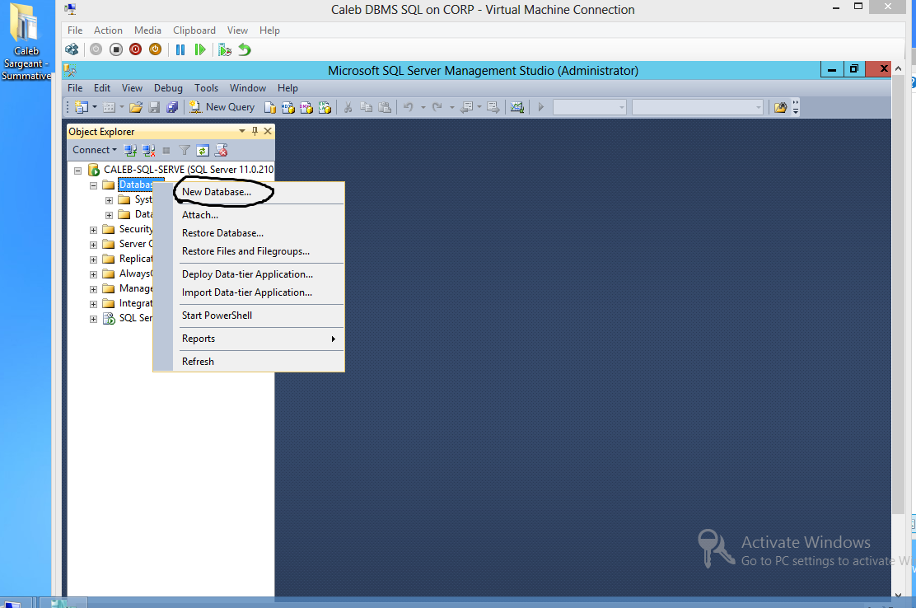The image size is (916, 608).
Task: Open the SSMS Debug menu
Action: click(x=168, y=88)
